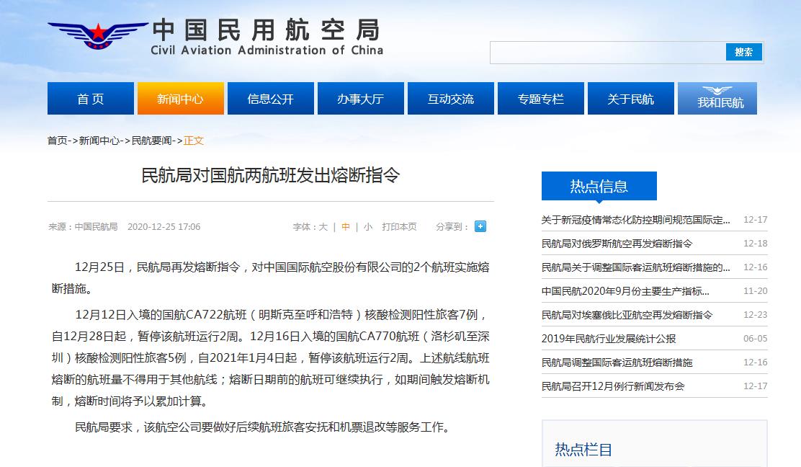Open 关于新冠疫情常态化防控期间规范国际定... article

[636, 220]
